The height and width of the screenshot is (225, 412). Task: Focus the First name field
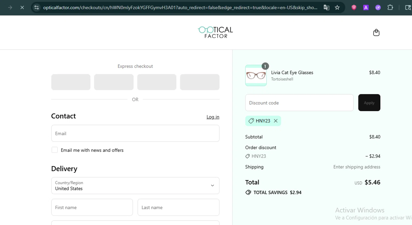coord(92,207)
